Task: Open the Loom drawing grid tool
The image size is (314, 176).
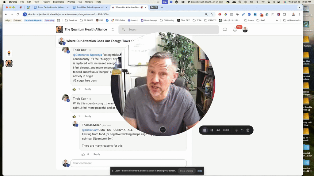Action: tap(236, 130)
